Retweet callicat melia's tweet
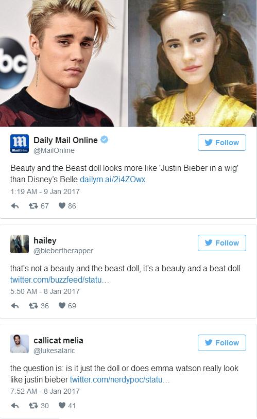This screenshot has width=257, height=419. [x=33, y=406]
